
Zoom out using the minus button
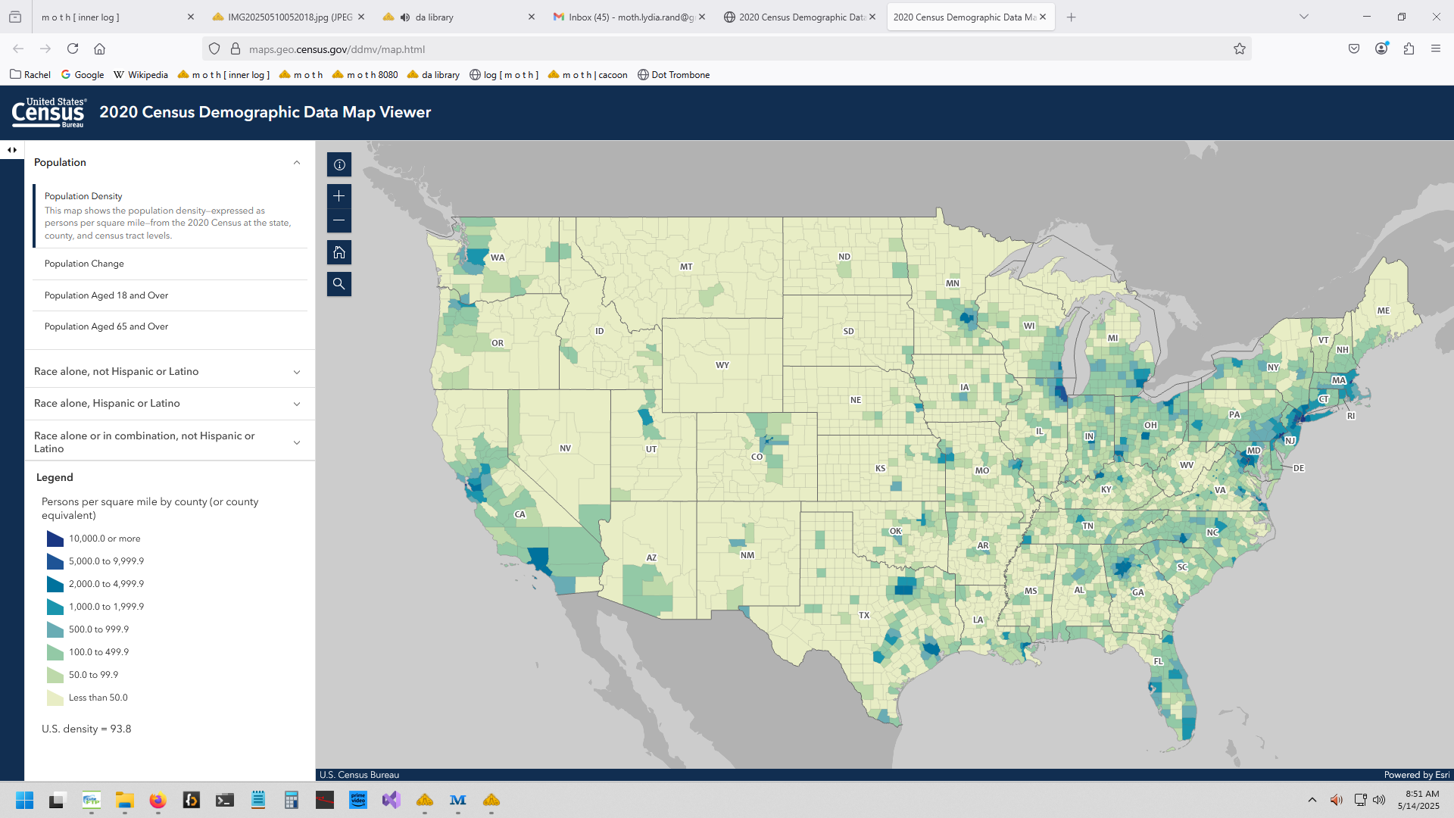coord(339,220)
